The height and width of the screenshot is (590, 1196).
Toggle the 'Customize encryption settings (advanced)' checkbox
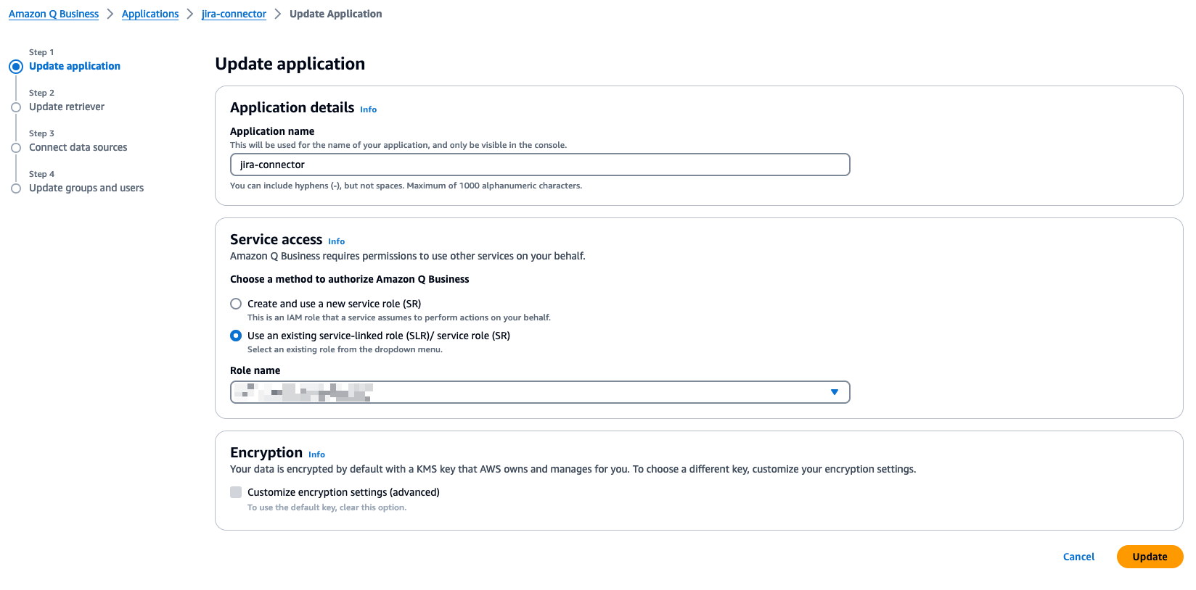236,492
